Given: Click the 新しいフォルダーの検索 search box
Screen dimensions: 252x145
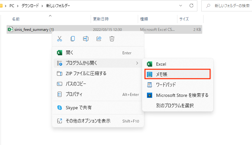Looking at the screenshot, I should click(226, 6).
